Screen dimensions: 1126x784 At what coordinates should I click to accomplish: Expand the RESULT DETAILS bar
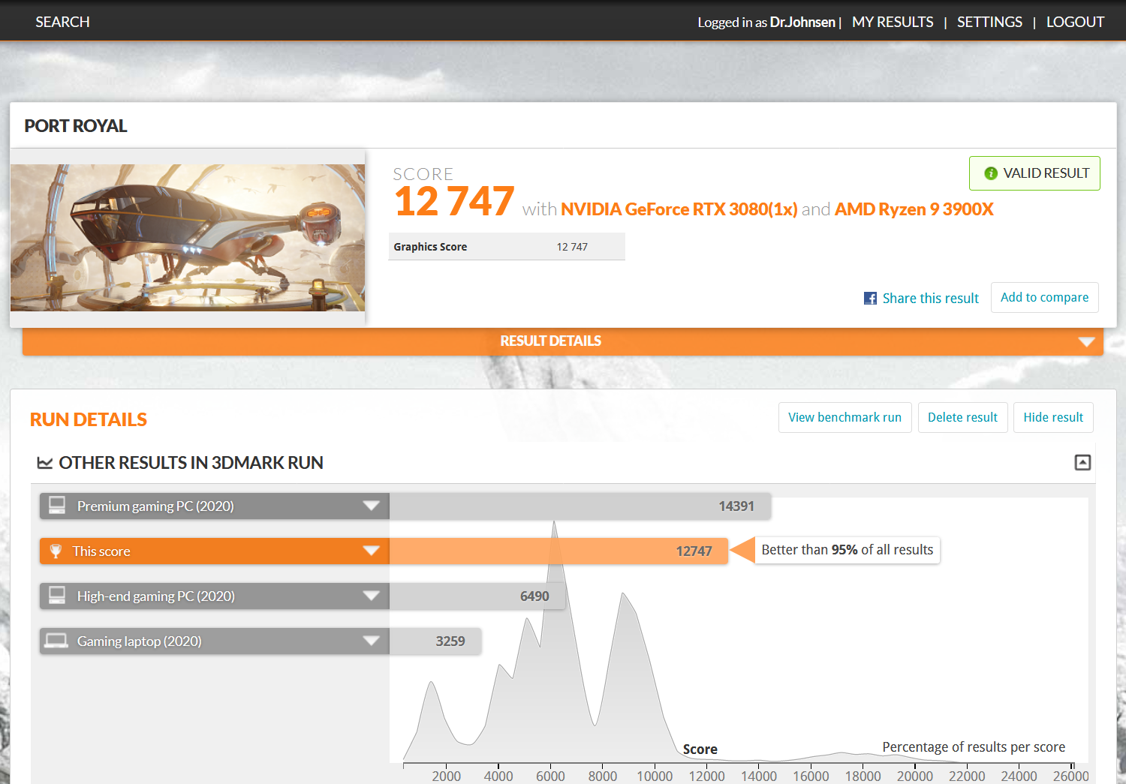[562, 341]
